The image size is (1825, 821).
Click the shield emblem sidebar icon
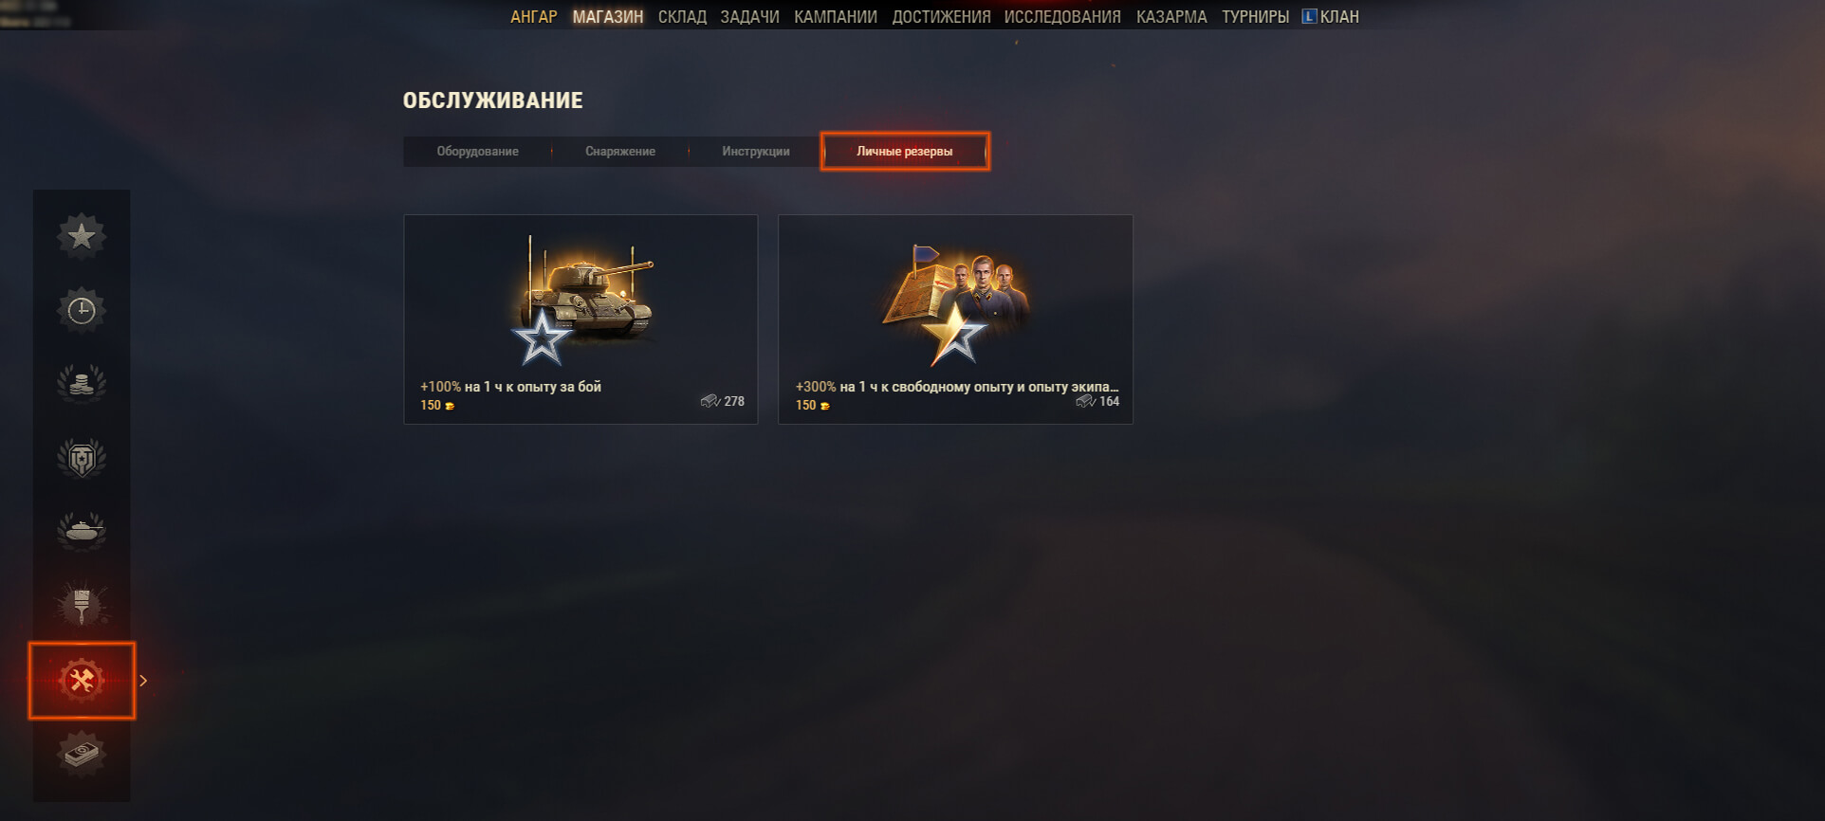(82, 458)
